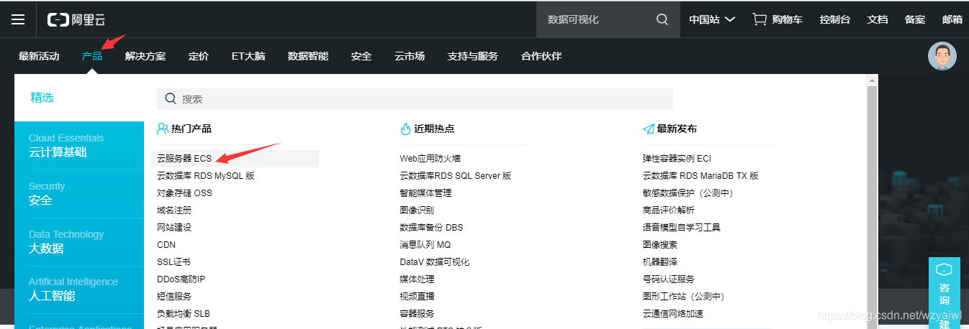969x329 pixels.
Task: Open 智能媒体管理 link
Action: (x=425, y=193)
